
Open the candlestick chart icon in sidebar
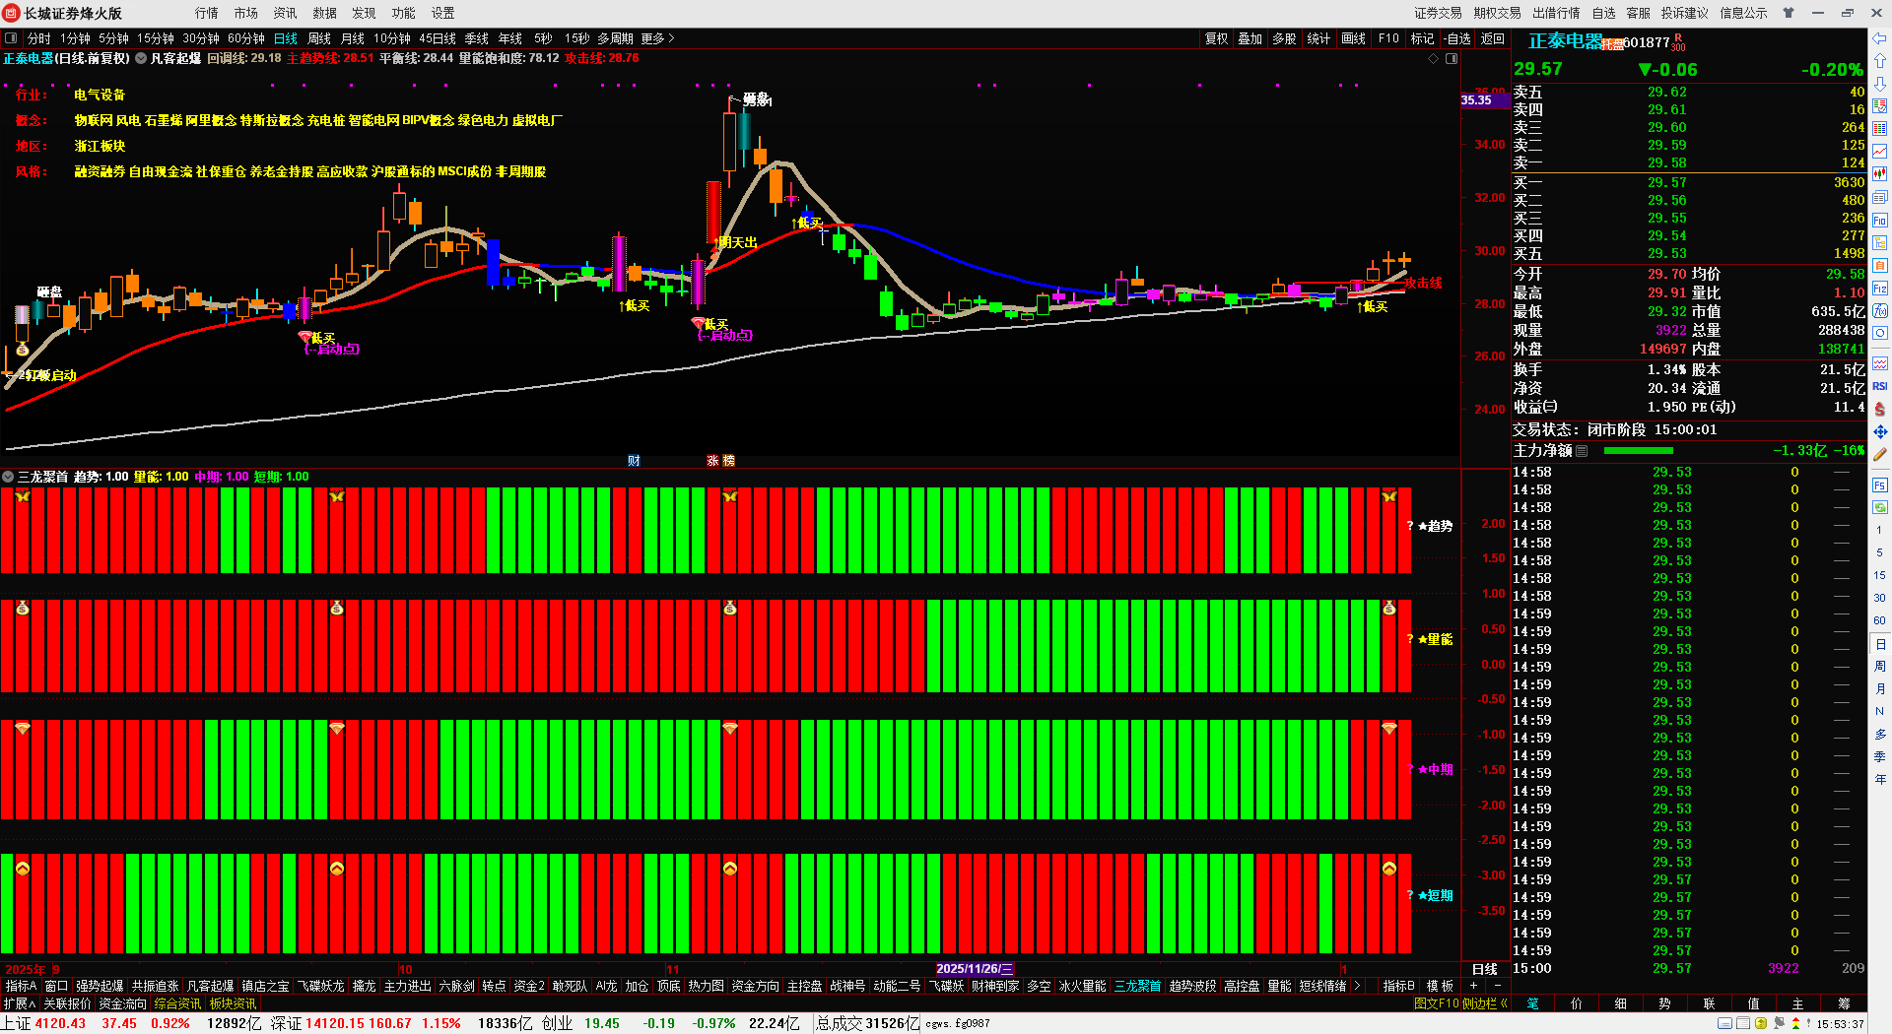1880,174
